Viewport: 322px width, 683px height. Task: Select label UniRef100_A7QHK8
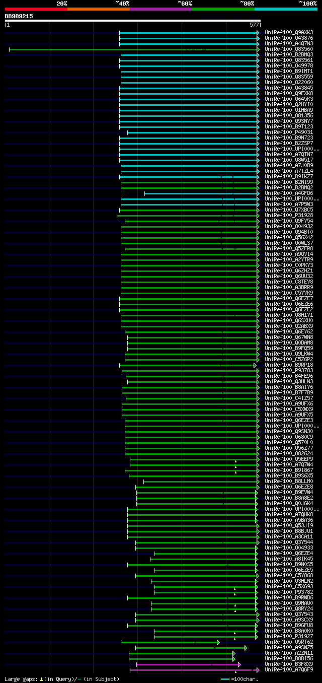point(289,515)
